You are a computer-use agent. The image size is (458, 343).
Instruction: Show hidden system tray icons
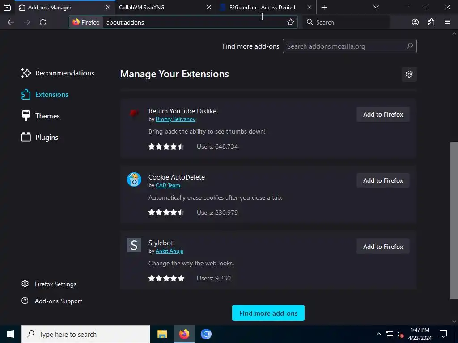coord(378,334)
